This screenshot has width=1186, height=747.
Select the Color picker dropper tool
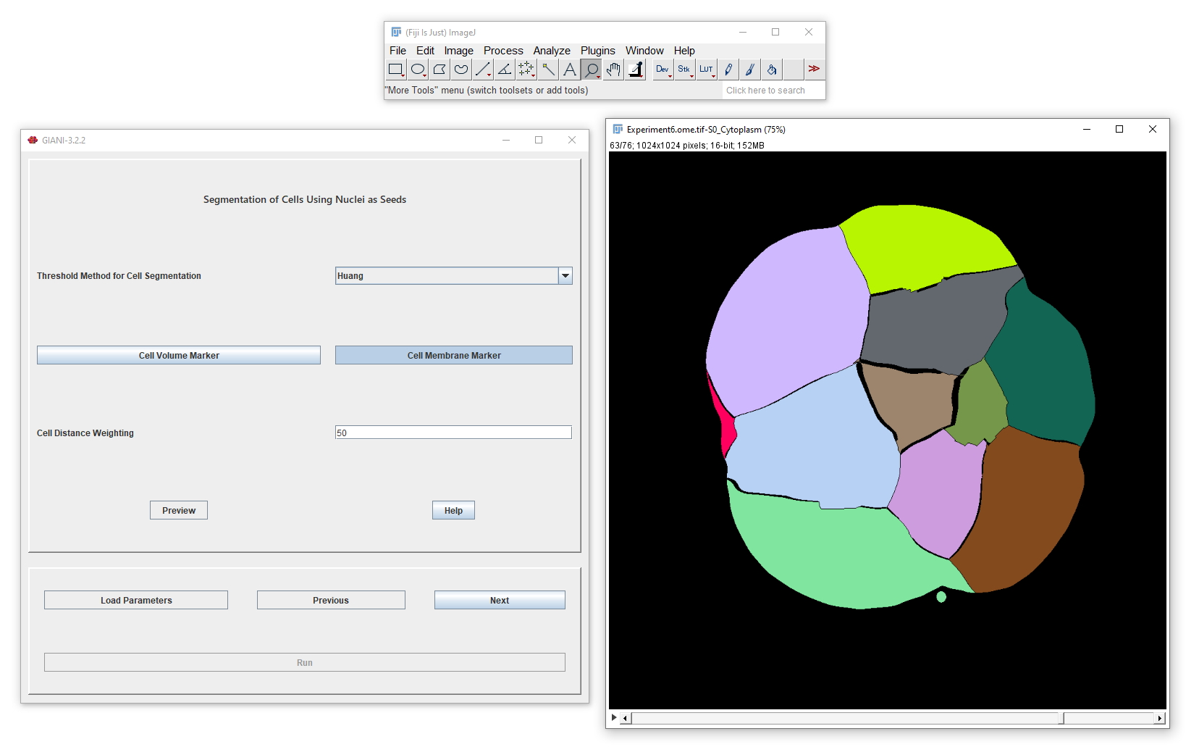(x=635, y=70)
